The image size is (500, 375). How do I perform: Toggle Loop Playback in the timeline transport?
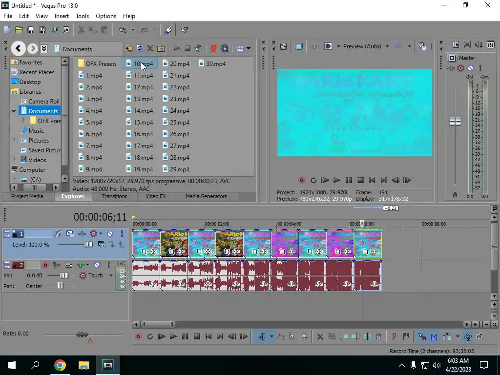[150, 336]
